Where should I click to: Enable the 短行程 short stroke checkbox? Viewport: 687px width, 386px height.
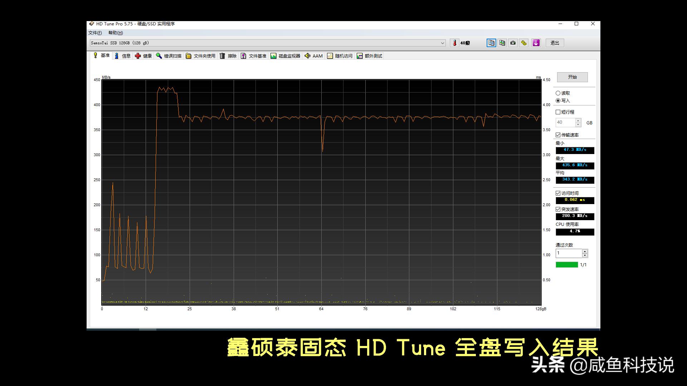(558, 112)
